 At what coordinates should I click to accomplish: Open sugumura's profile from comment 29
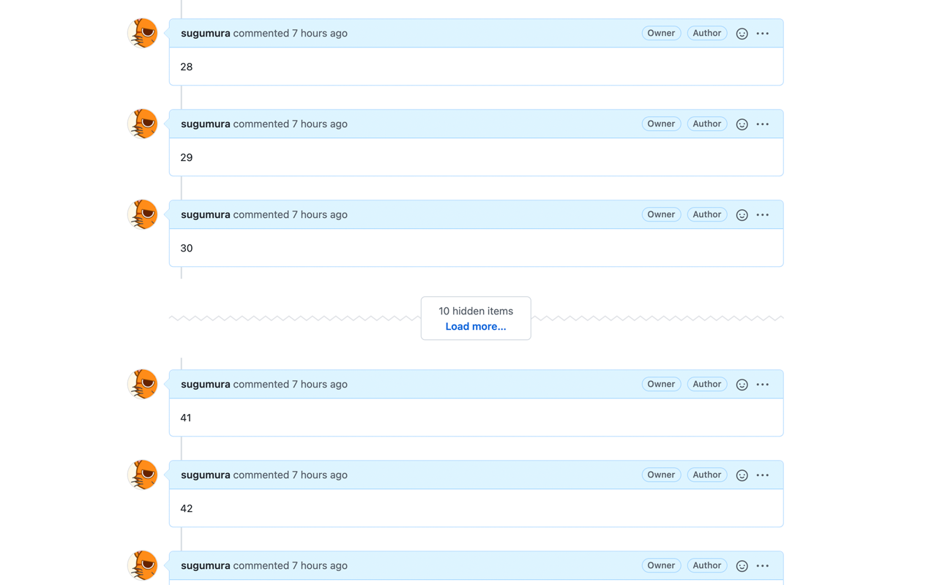coord(205,124)
